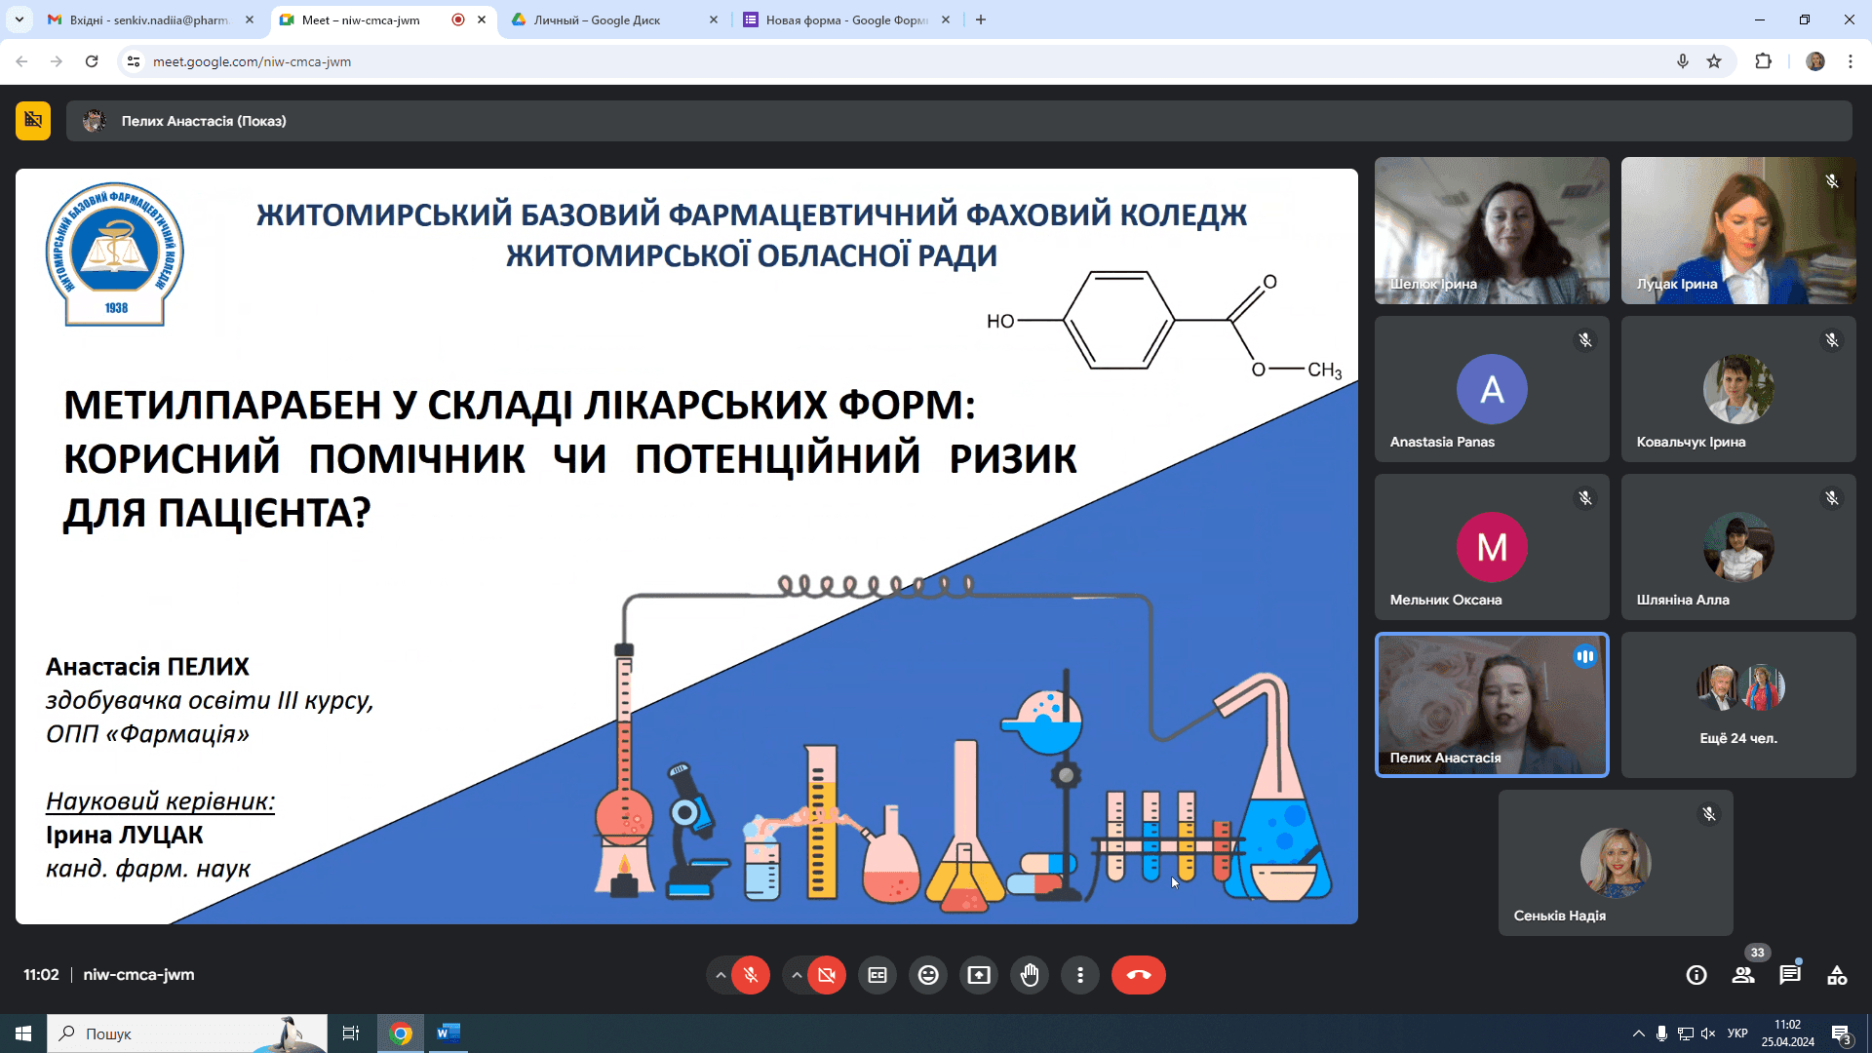
Task: Click Шелюк Ірина video tile
Action: [1492, 231]
